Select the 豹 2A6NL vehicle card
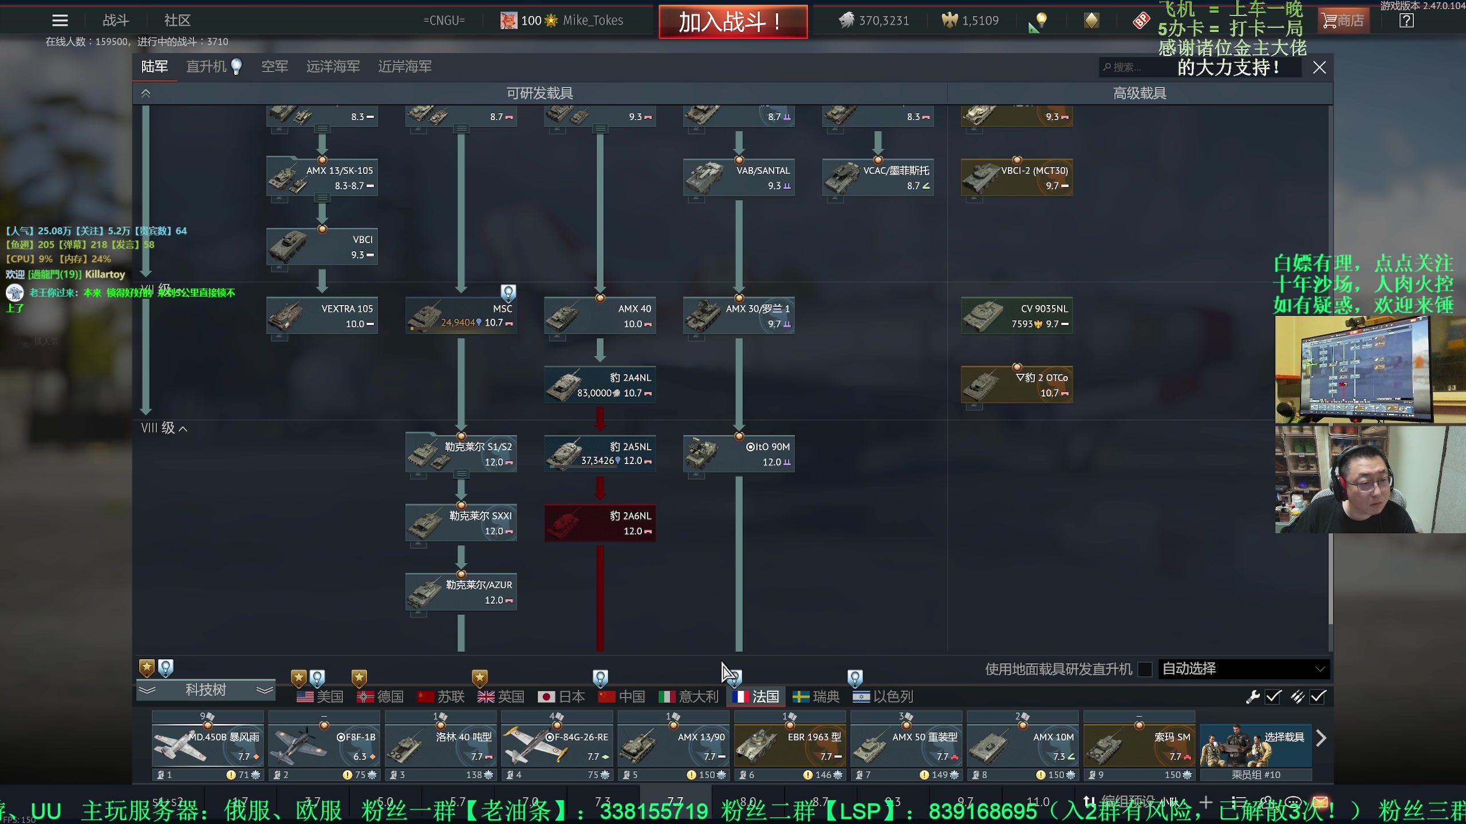 600,523
